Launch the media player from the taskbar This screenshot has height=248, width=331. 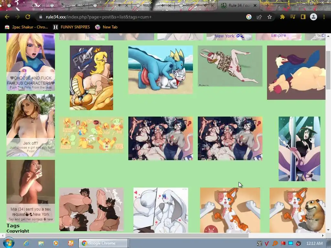coord(56,243)
